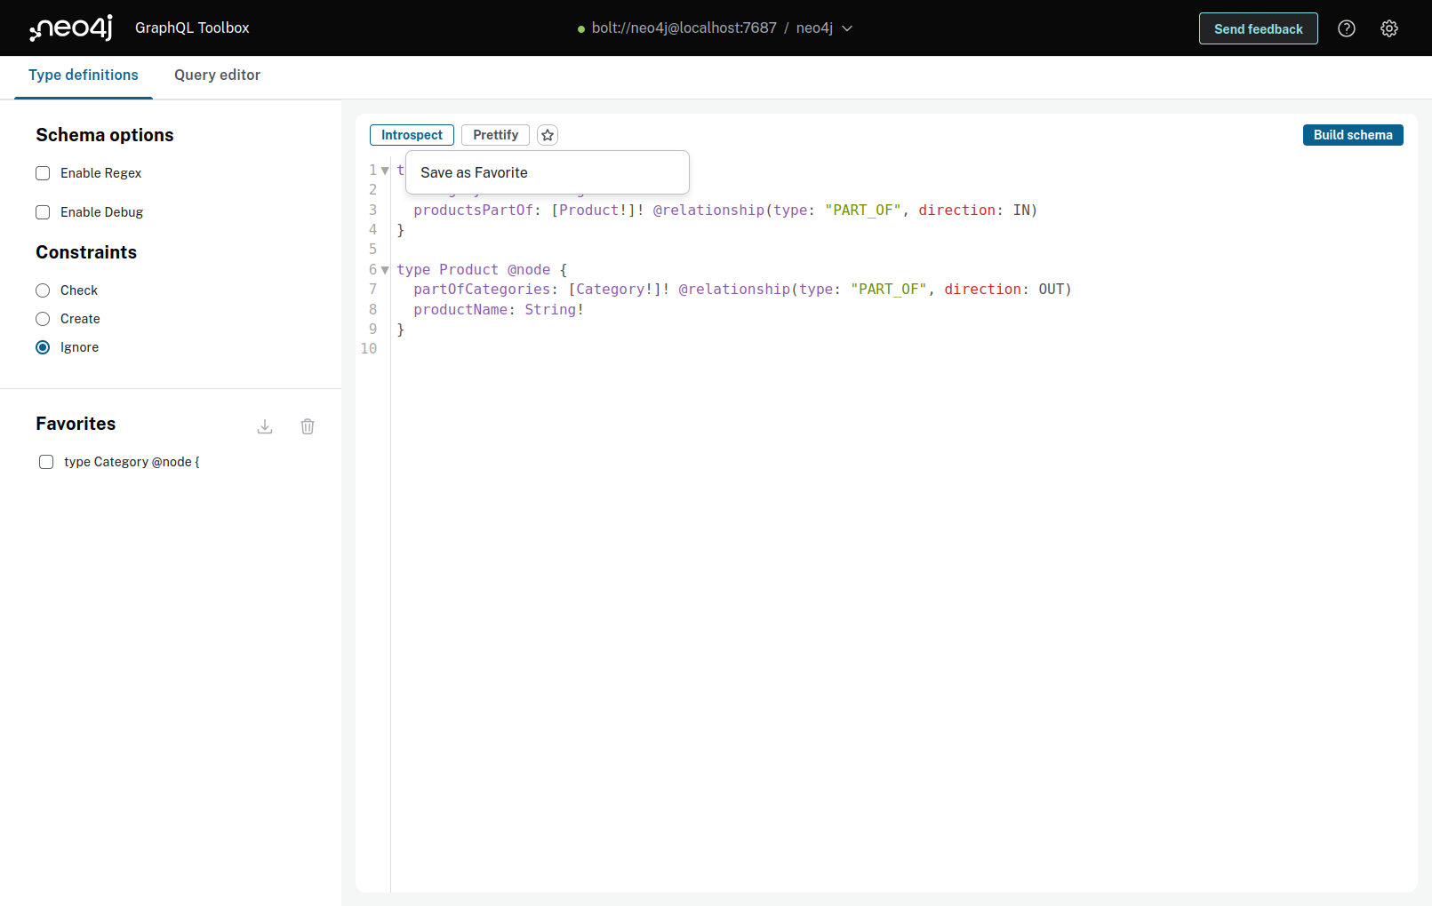The height and width of the screenshot is (906, 1432).
Task: Click the Build schema button
Action: 1353,135
